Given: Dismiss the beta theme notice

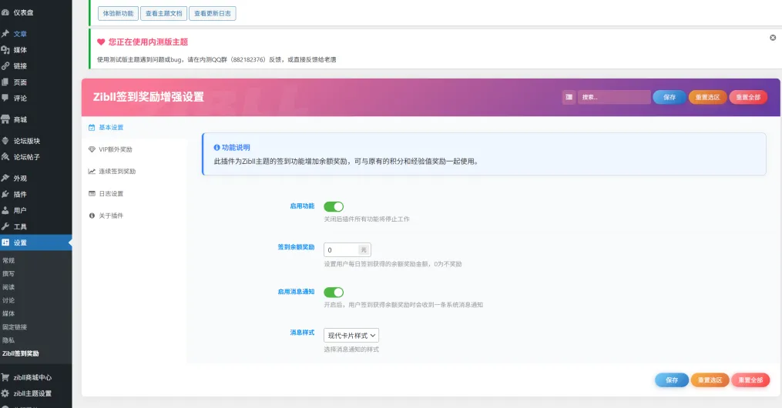Looking at the screenshot, I should (773, 38).
